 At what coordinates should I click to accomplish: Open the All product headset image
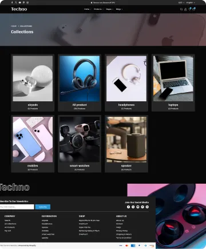point(80,78)
